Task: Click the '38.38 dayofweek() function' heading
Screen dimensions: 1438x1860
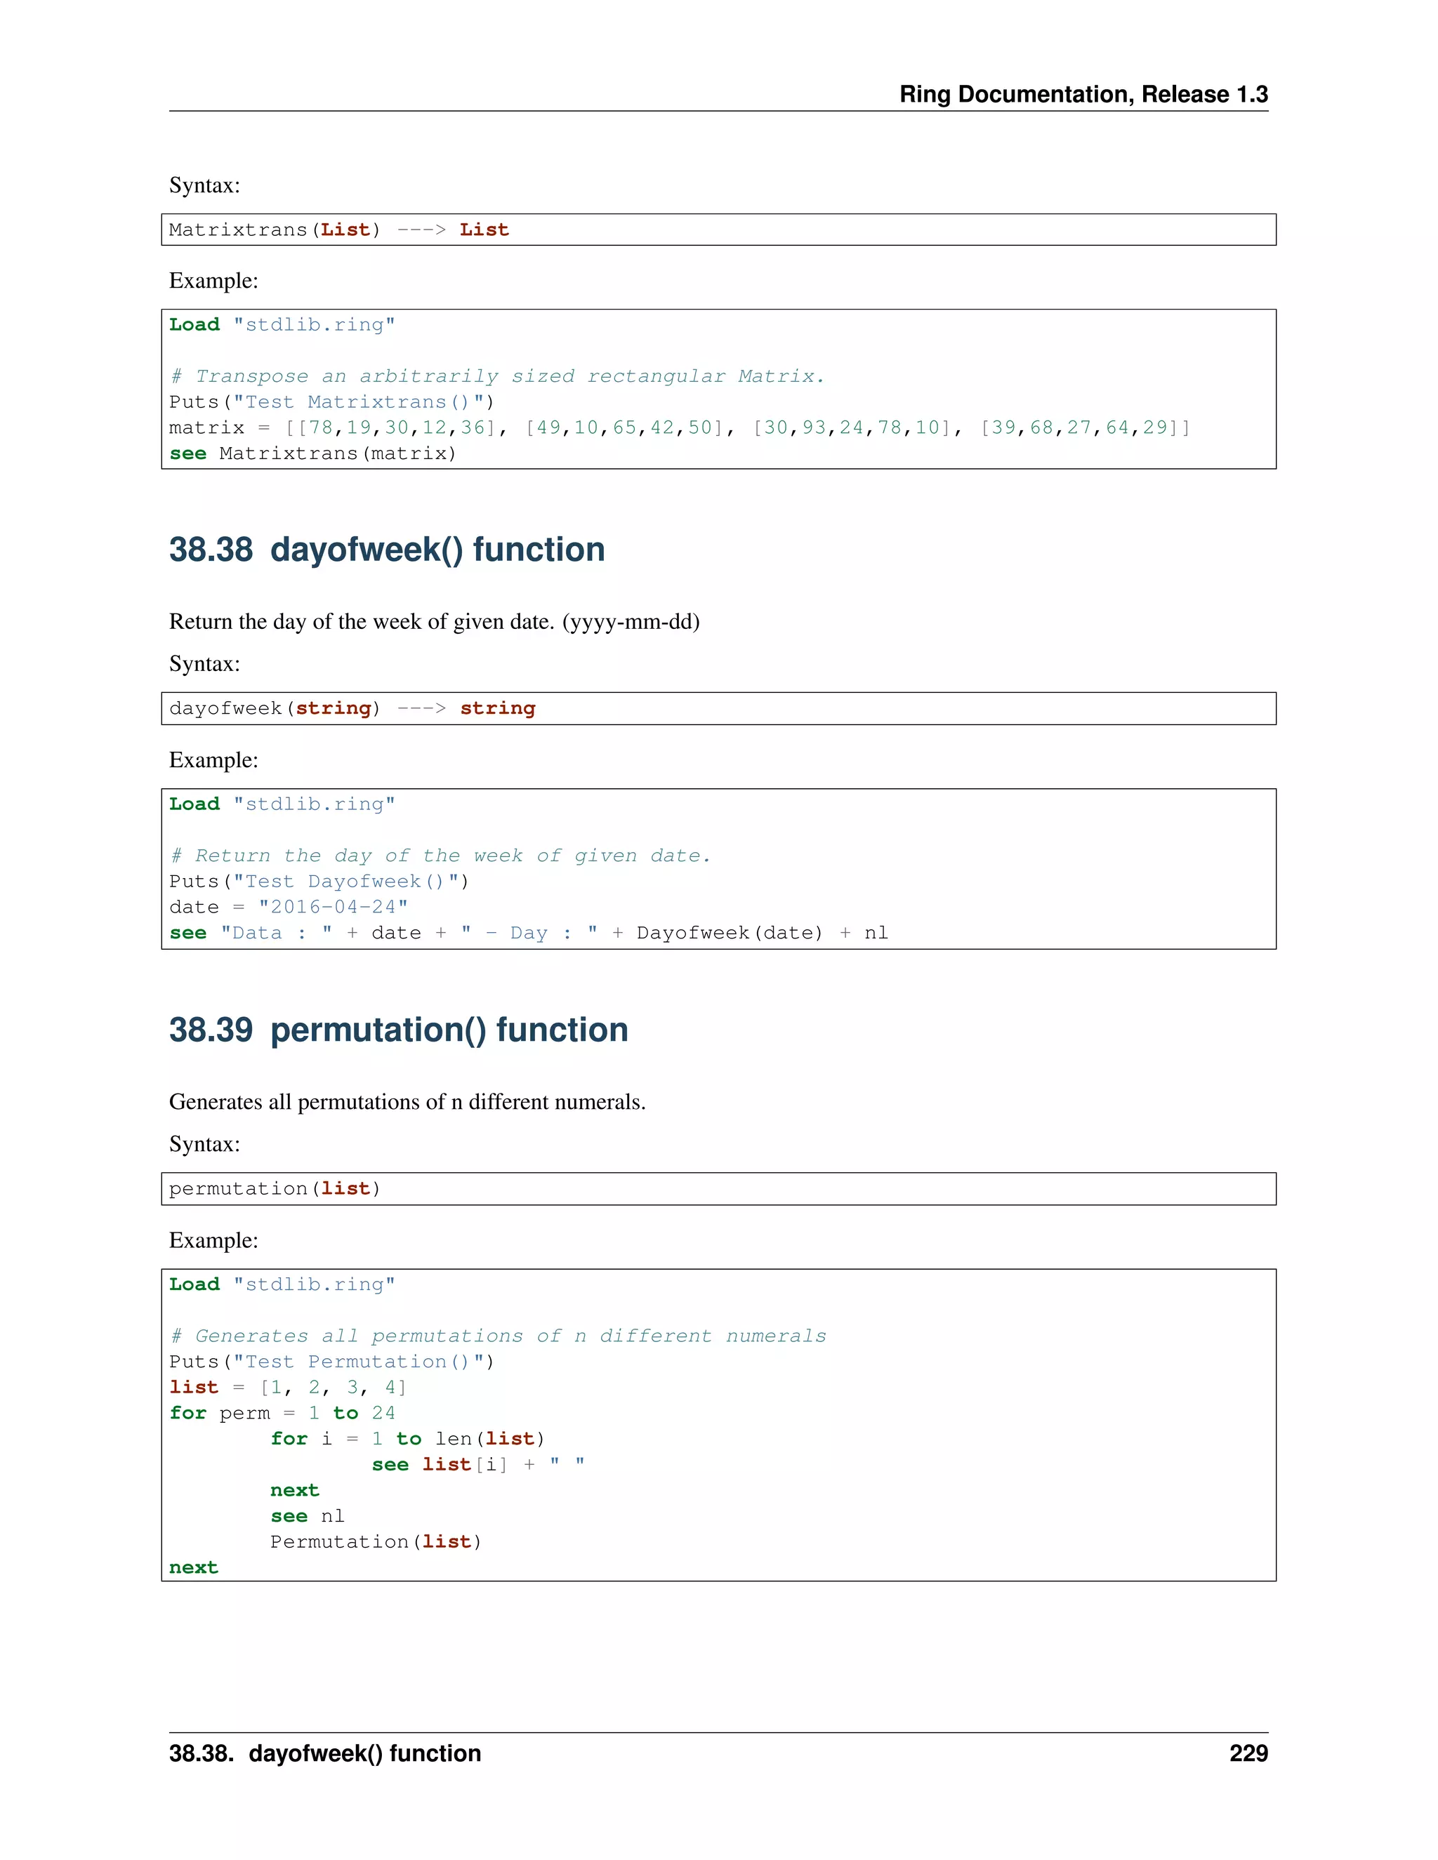Action: pyautogui.click(x=387, y=550)
